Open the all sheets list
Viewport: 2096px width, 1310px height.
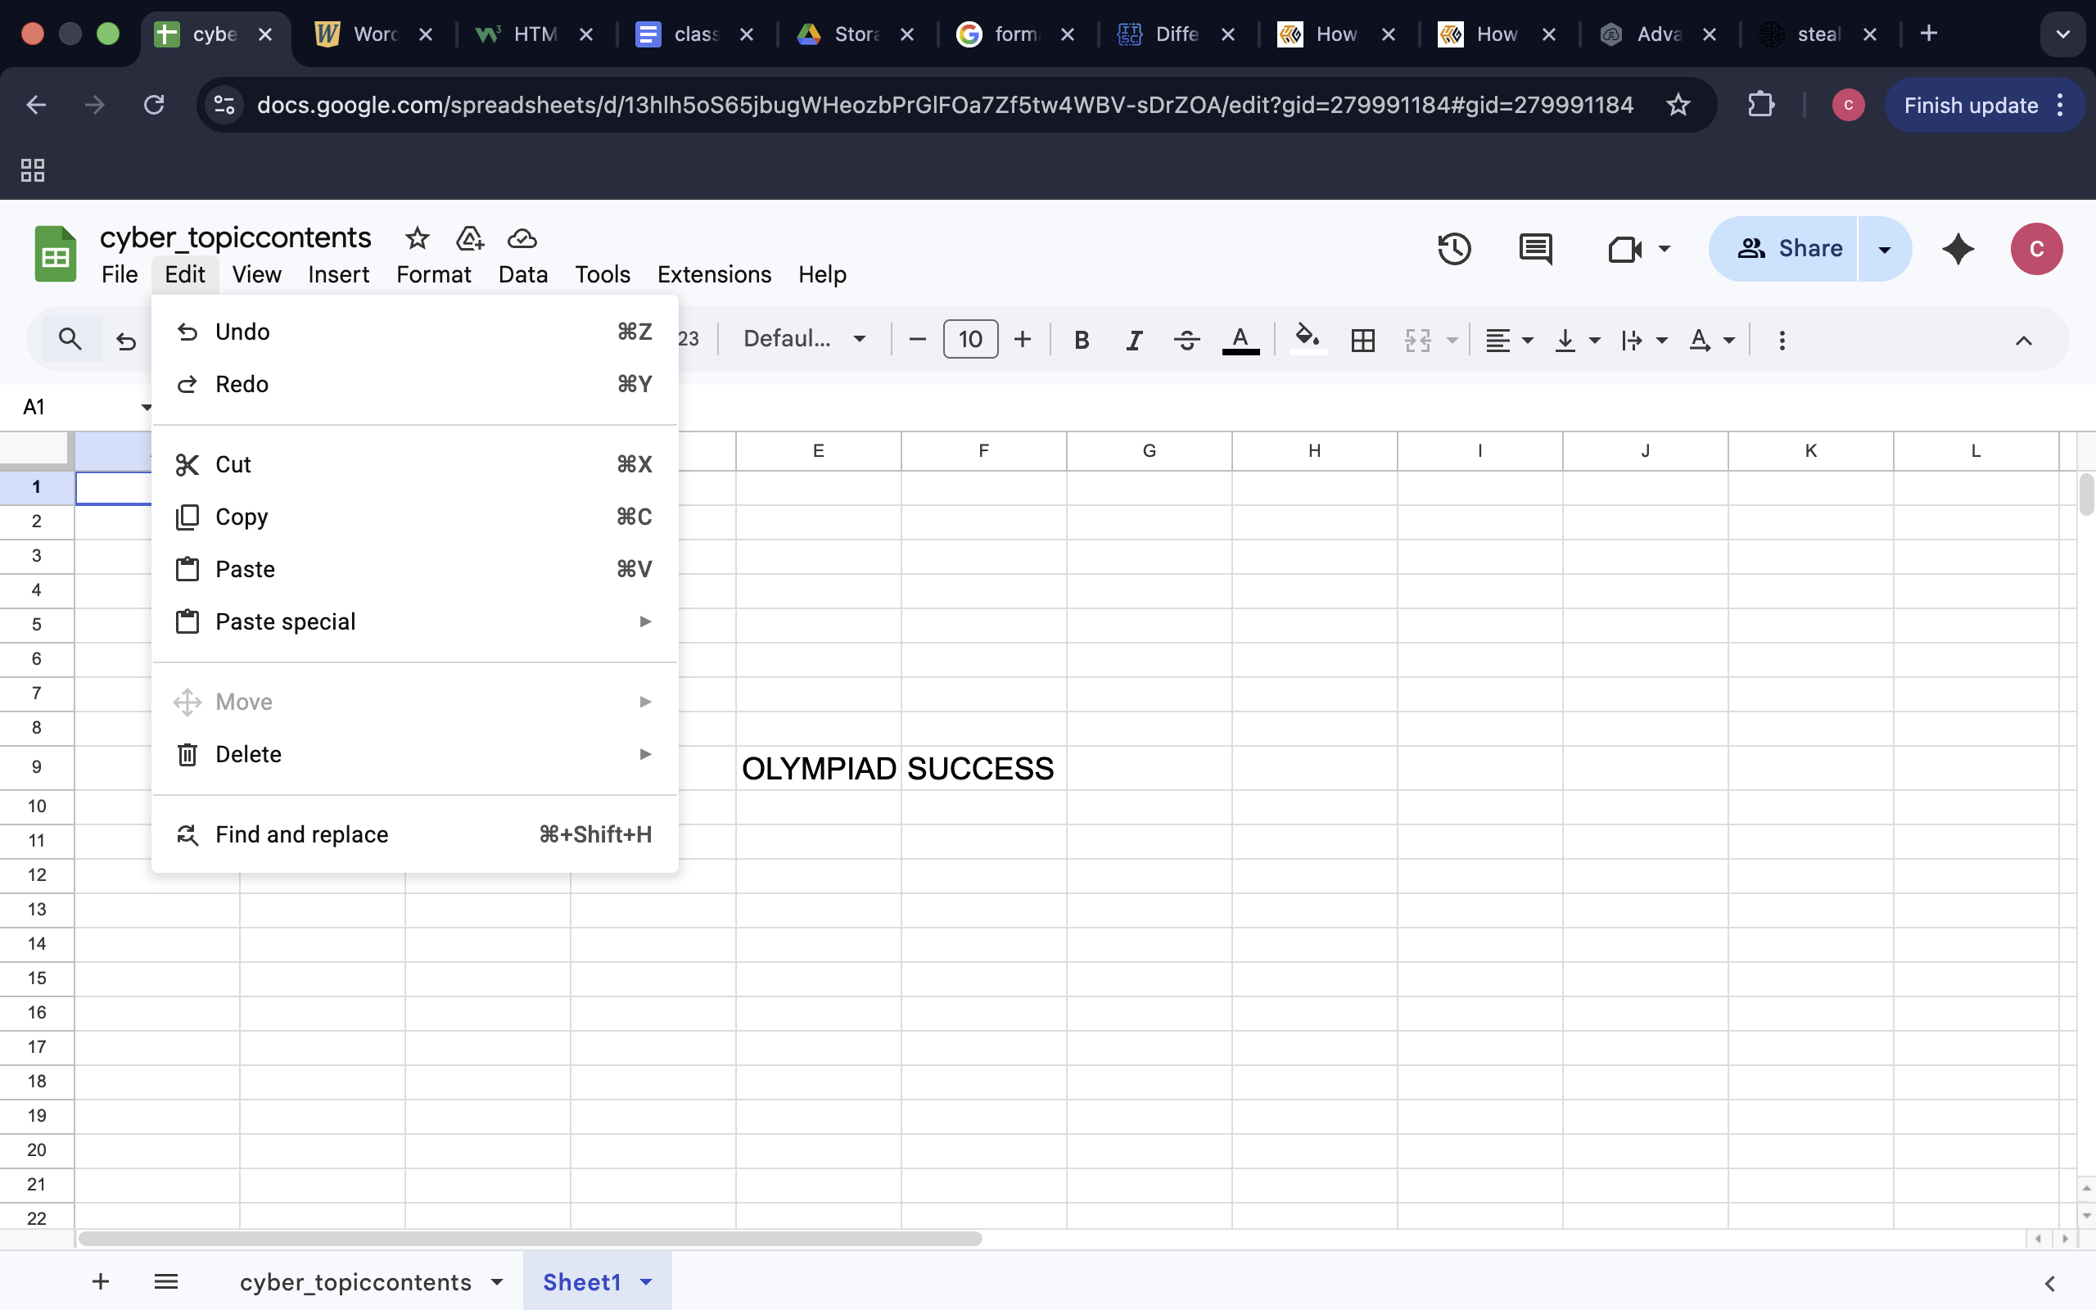(x=166, y=1281)
